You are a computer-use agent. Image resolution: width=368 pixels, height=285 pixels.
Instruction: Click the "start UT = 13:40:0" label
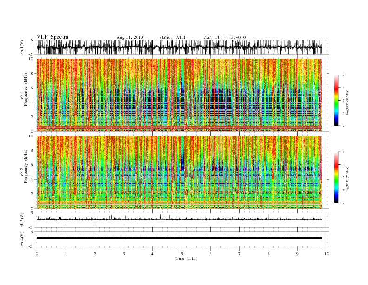(x=224, y=37)
